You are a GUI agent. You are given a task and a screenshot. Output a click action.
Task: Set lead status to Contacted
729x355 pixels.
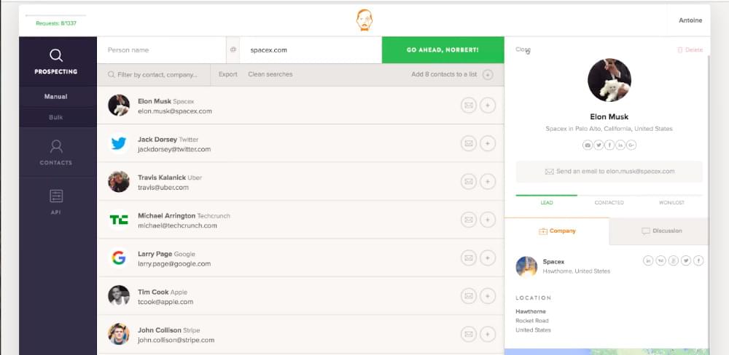[609, 202]
